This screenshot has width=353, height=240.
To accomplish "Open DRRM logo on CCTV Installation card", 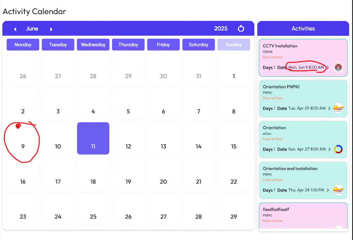I will (338, 67).
